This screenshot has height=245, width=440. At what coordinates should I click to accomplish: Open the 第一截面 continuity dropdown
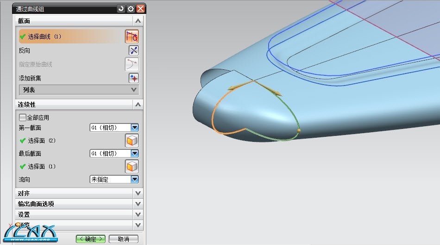[x=135, y=128]
